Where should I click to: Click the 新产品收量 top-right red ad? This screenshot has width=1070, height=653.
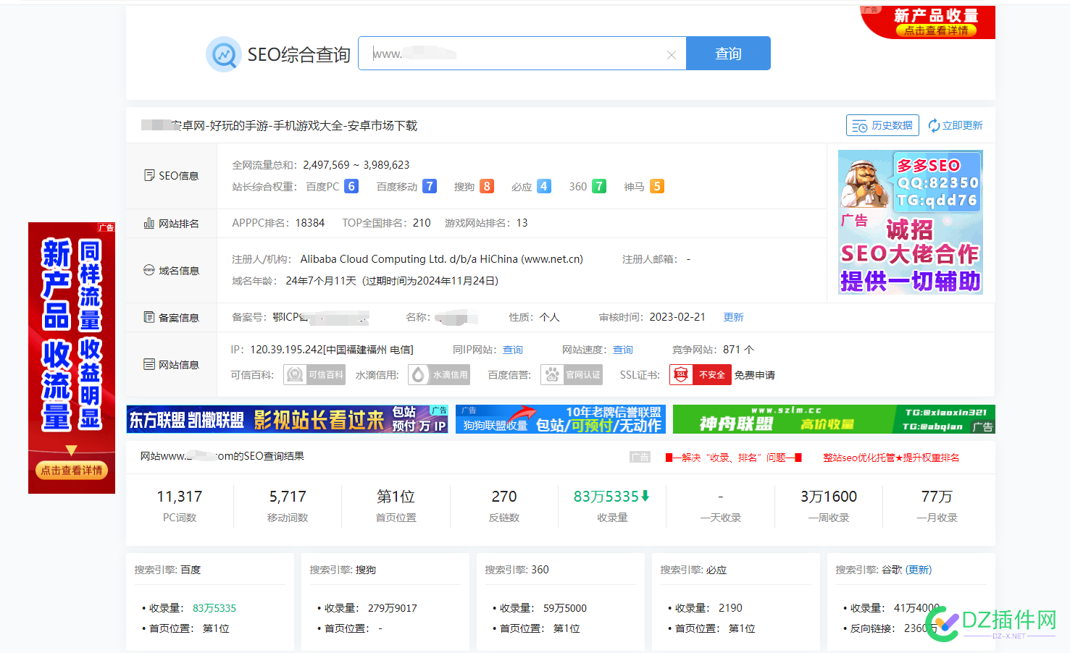click(928, 22)
